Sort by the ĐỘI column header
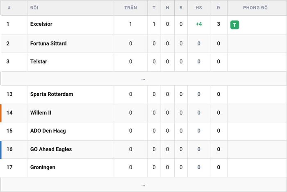The height and width of the screenshot is (192, 287). [34, 8]
